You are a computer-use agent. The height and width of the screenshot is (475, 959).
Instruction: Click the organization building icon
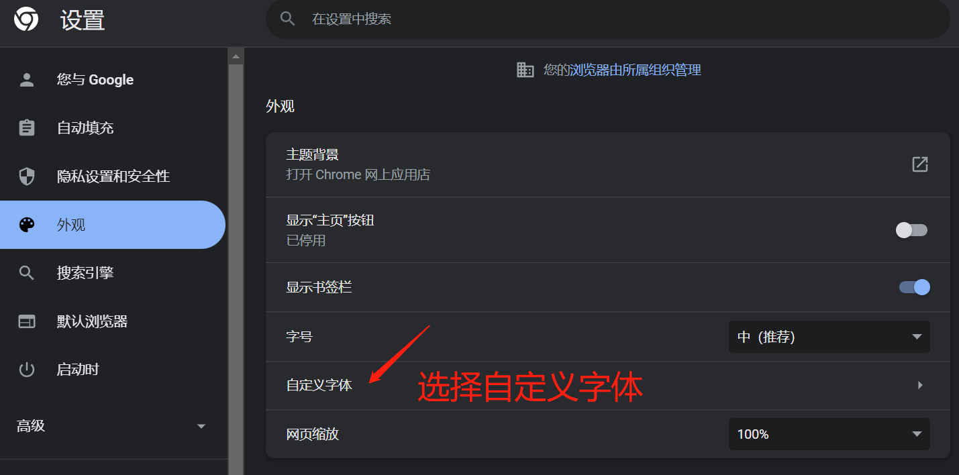[x=525, y=70]
